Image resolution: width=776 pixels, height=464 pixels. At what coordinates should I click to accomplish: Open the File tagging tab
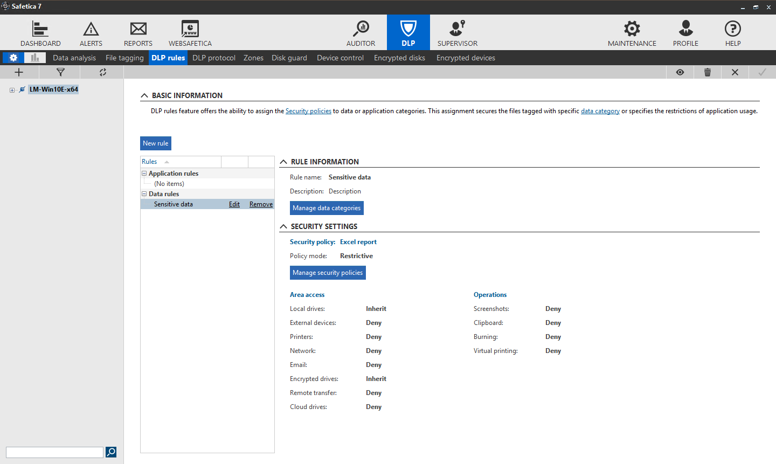(x=124, y=58)
